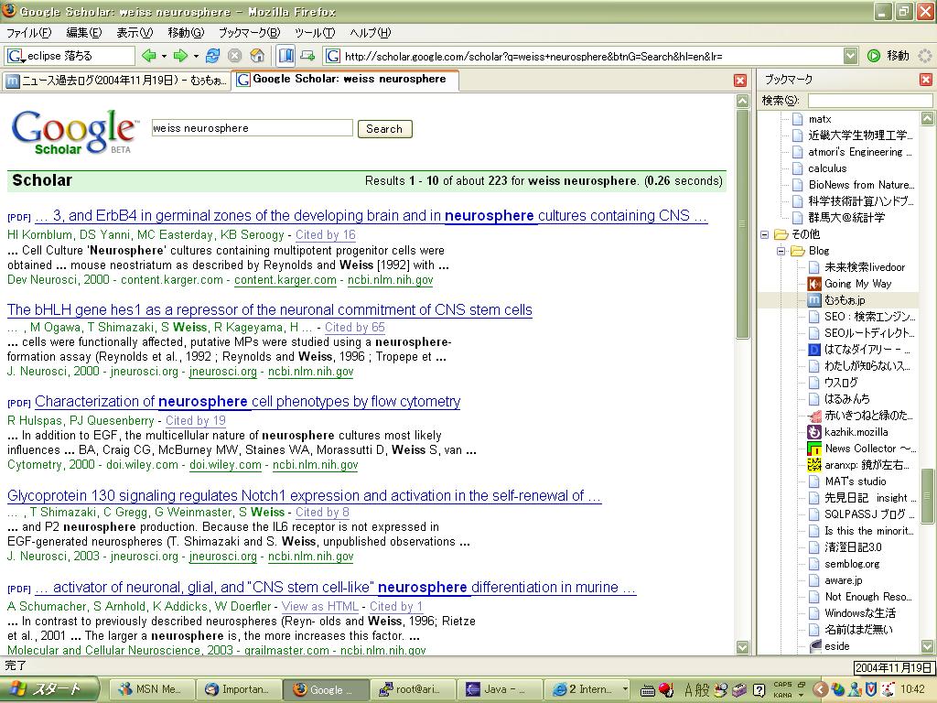Go back with the green left arrow
This screenshot has height=703, width=937.
[x=148, y=56]
